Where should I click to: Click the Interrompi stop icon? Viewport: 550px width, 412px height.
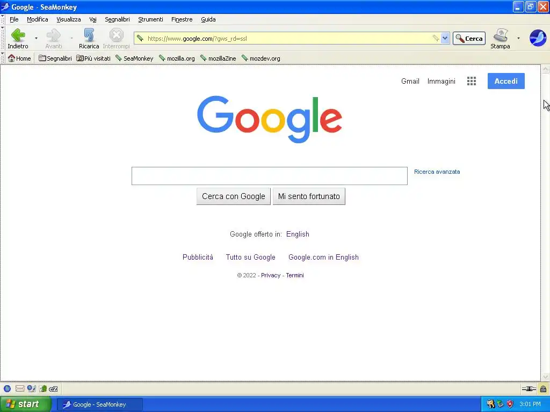[116, 38]
